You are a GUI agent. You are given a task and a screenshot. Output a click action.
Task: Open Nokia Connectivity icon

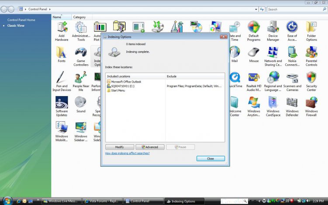click(292, 57)
